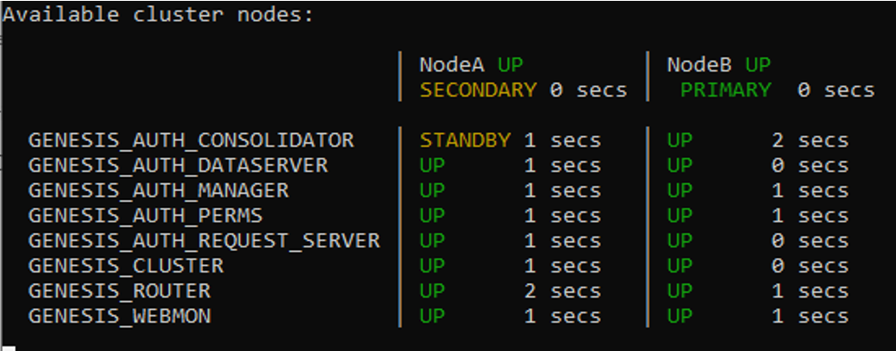The width and height of the screenshot is (896, 351).
Task: Click the yellow STANDBY status for NodeA
Action: click(x=465, y=140)
